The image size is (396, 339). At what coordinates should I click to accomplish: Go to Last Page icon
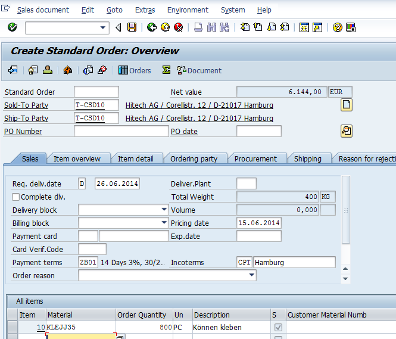pyautogui.click(x=285, y=27)
